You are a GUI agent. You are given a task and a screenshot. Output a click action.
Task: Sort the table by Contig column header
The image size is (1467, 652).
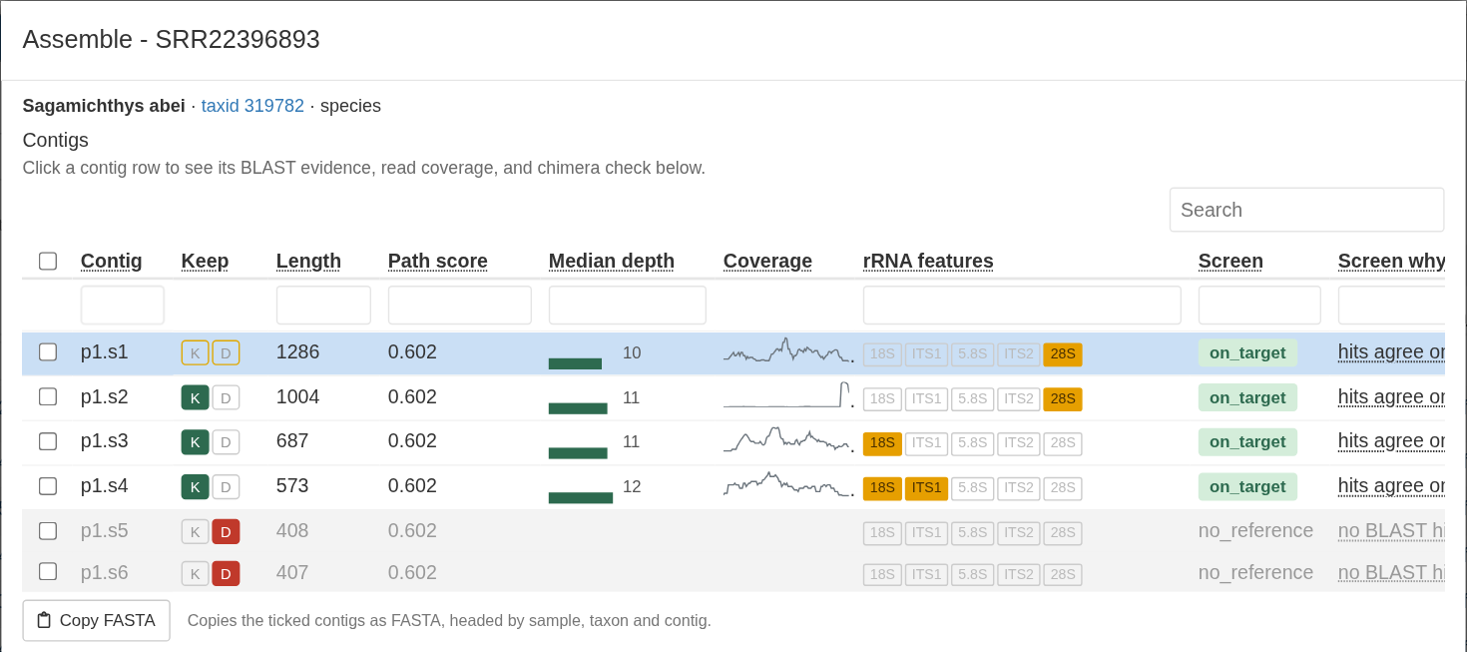coord(112,262)
